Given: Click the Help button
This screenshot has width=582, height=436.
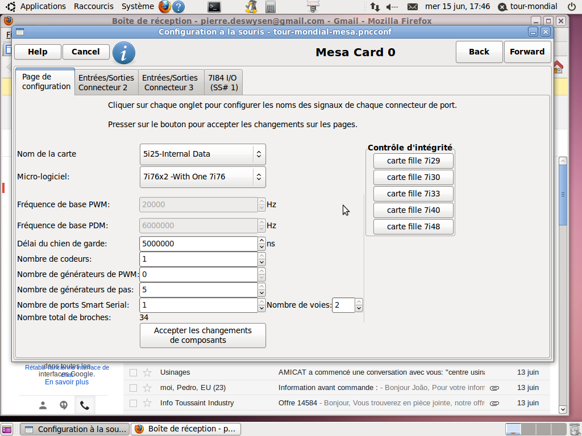Looking at the screenshot, I should [38, 52].
